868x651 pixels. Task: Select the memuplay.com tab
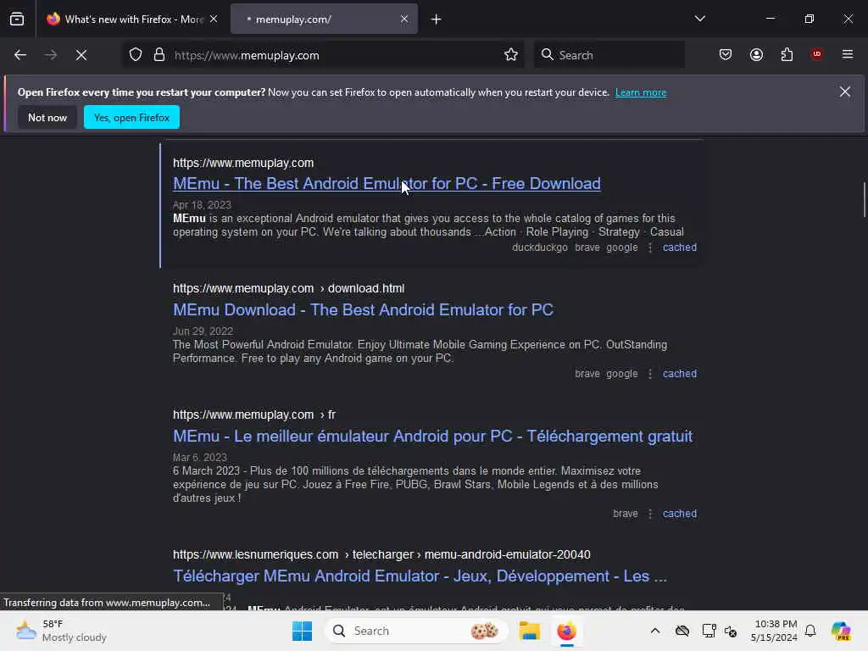(325, 19)
